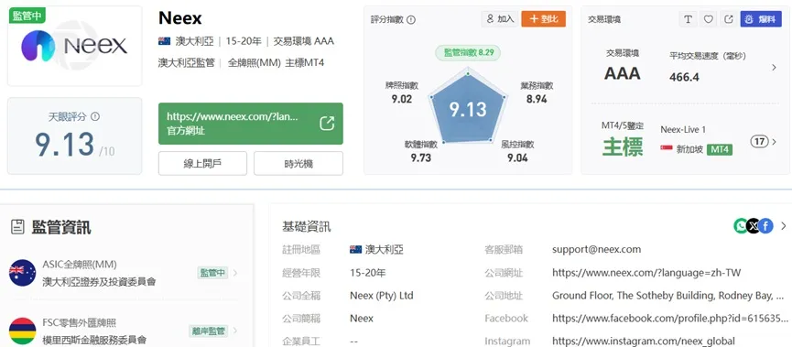Screen dimensions: 792x347
Task: Click the Singapore flag beside 新加坡
Action: pos(667,149)
